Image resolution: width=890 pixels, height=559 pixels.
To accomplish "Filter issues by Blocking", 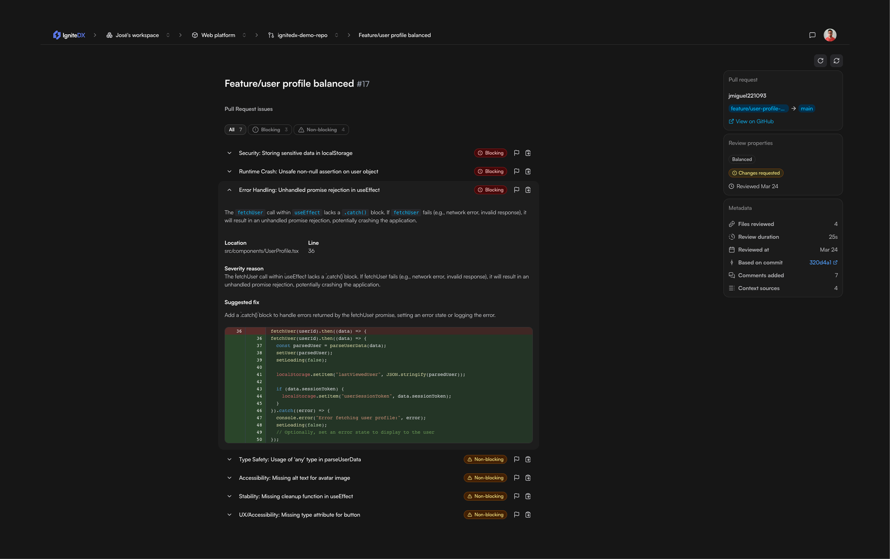I will point(270,130).
